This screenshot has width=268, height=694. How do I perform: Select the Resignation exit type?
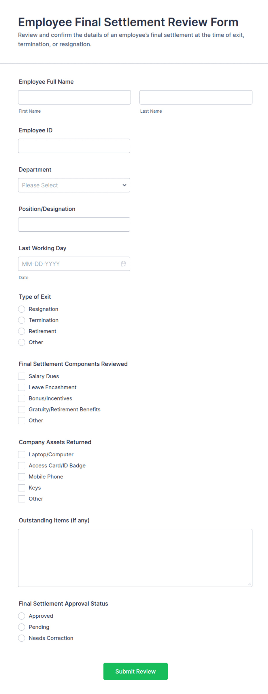pyautogui.click(x=22, y=309)
